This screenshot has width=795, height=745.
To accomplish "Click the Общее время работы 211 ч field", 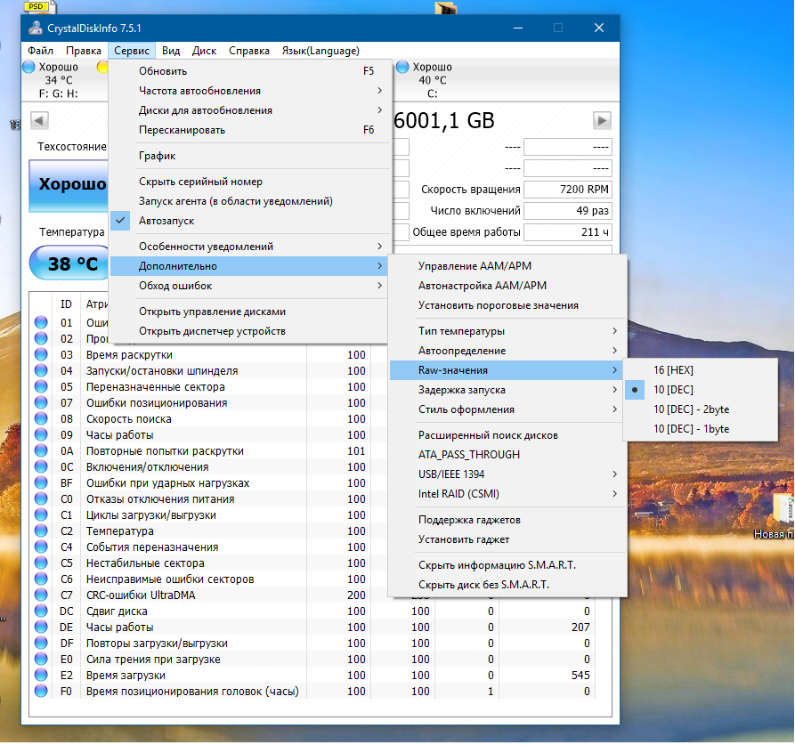I will 567,232.
